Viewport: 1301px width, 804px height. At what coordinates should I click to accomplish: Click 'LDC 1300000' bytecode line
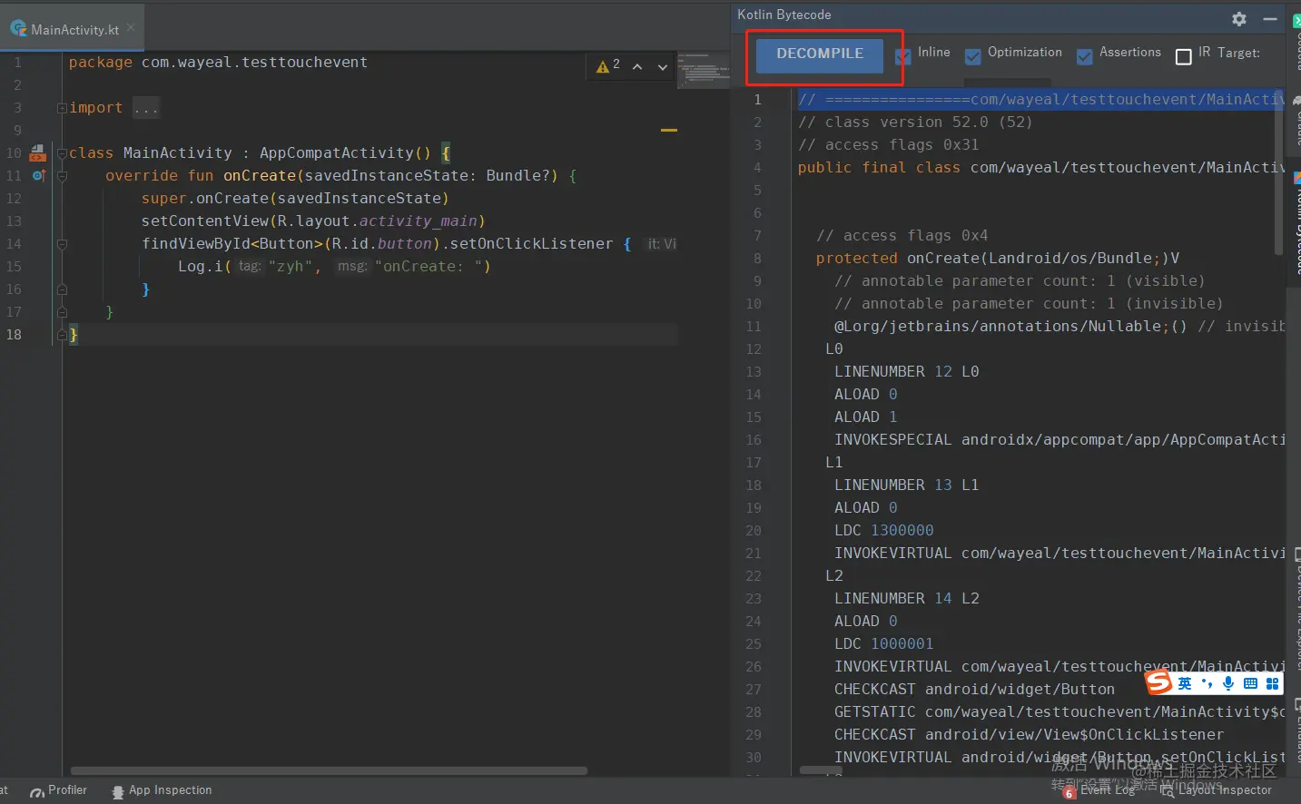(x=883, y=530)
